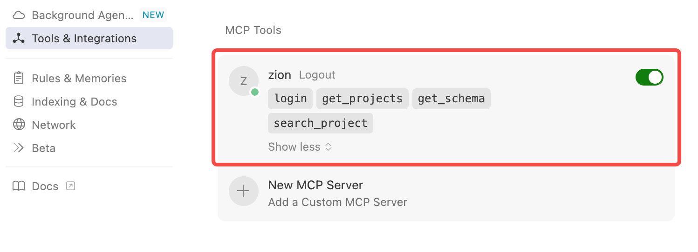The width and height of the screenshot is (698, 252).
Task: Click the green status dot on zion
Action: click(x=255, y=92)
